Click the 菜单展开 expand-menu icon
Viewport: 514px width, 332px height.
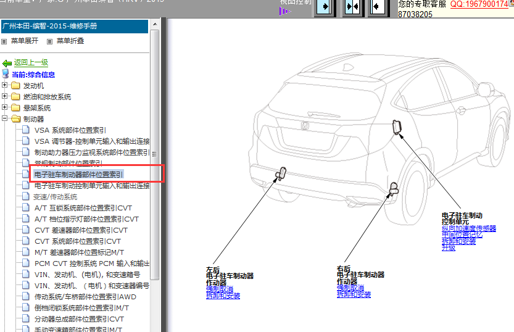4,41
